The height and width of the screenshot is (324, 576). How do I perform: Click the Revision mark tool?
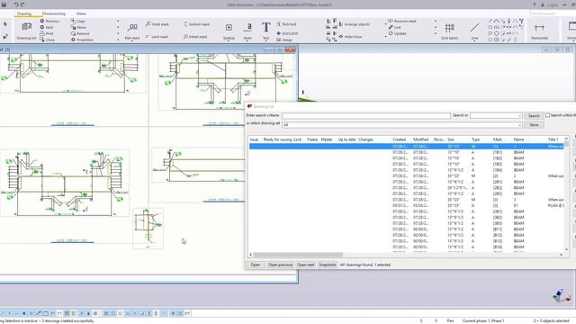coord(402,21)
